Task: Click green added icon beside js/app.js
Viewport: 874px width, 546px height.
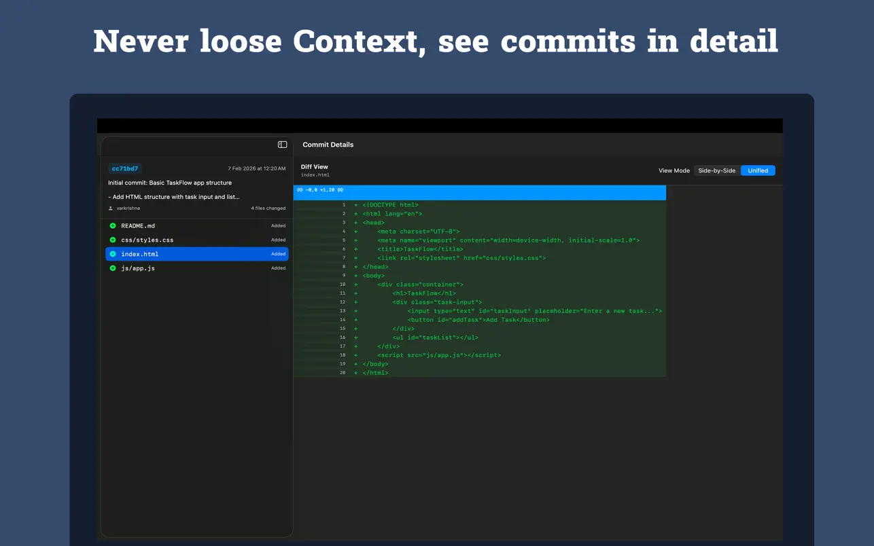Action: coord(113,268)
